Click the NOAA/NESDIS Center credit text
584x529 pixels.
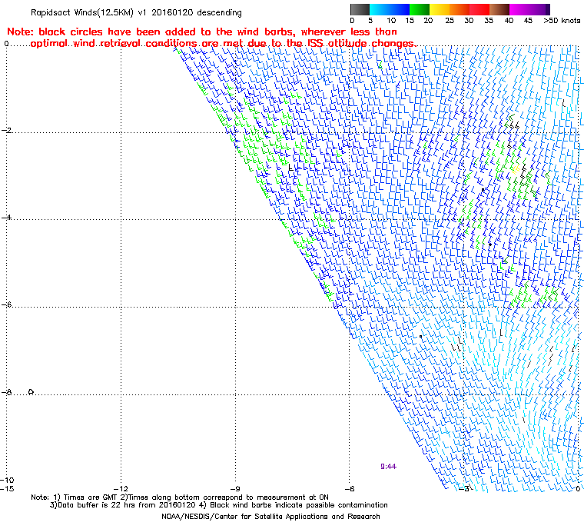(x=270, y=517)
